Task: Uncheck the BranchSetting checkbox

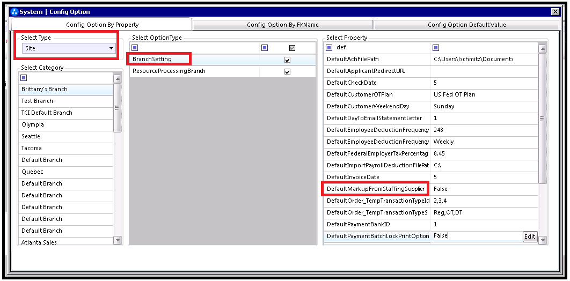Action: coord(288,60)
